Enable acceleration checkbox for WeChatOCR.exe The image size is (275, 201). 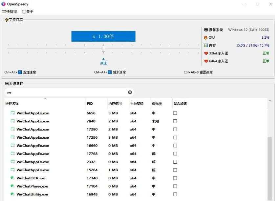pyautogui.click(x=175, y=178)
